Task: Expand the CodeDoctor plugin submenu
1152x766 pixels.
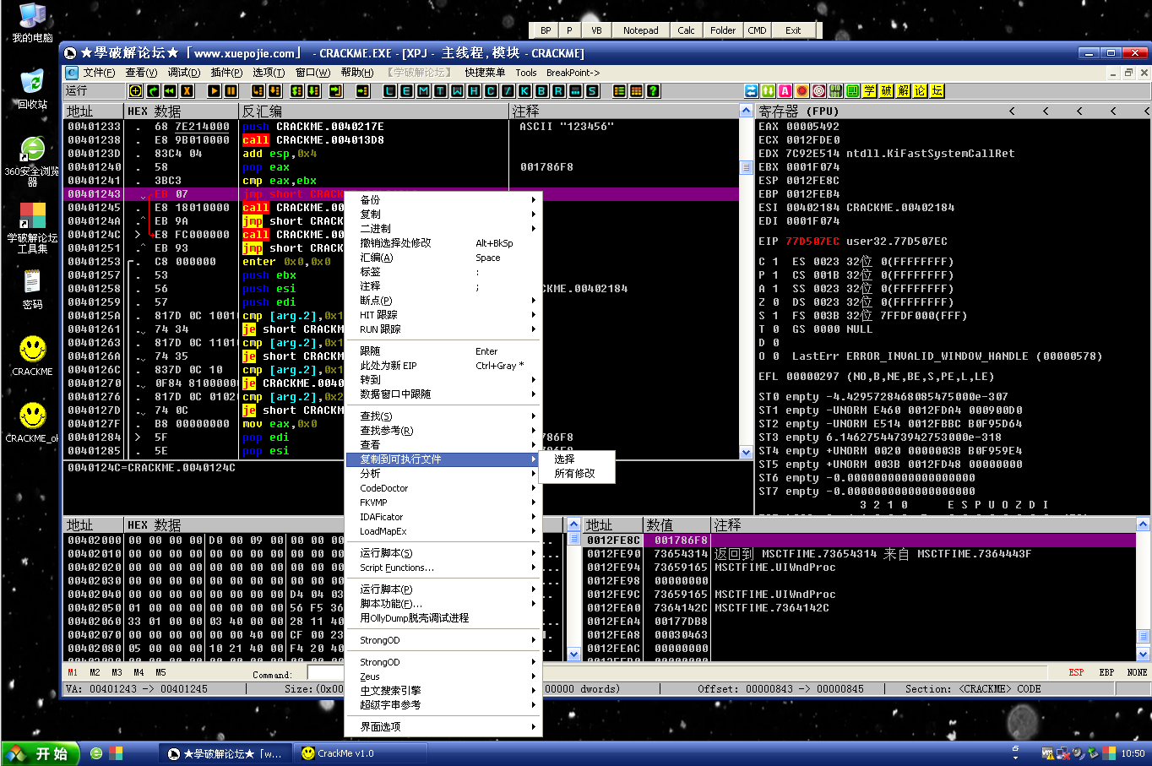Action: tap(444, 488)
